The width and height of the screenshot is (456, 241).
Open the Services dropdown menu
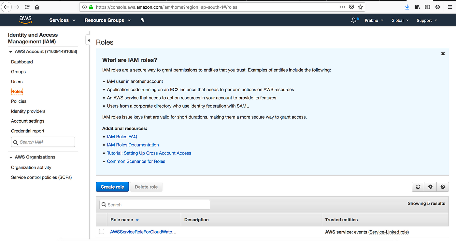tap(62, 20)
